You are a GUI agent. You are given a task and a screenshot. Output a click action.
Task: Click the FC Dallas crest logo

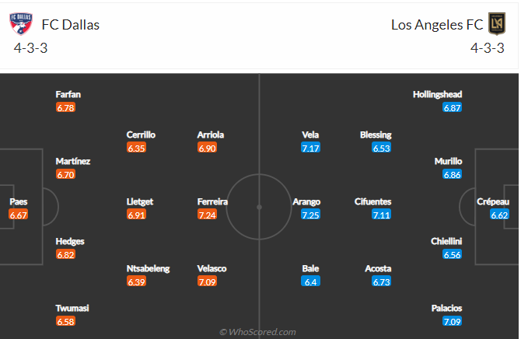tap(21, 24)
